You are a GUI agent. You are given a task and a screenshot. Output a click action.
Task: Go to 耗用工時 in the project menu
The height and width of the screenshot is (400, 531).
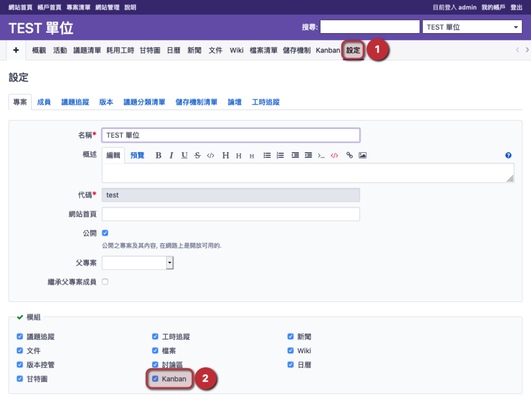(x=120, y=50)
